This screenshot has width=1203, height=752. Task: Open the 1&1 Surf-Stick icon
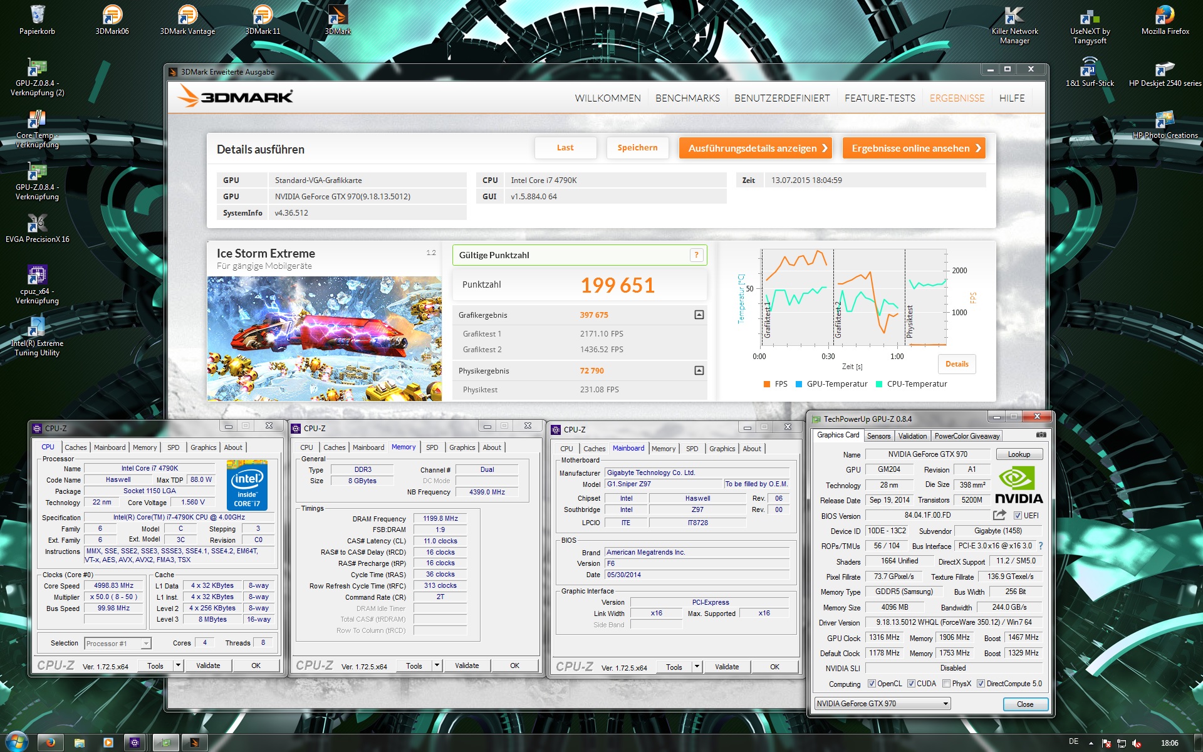pyautogui.click(x=1090, y=71)
